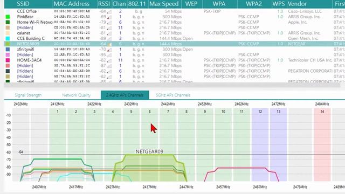The width and height of the screenshot is (345, 194).
Task: Select the xfinitywifi network on channel 1
Action: pyautogui.click(x=25, y=49)
